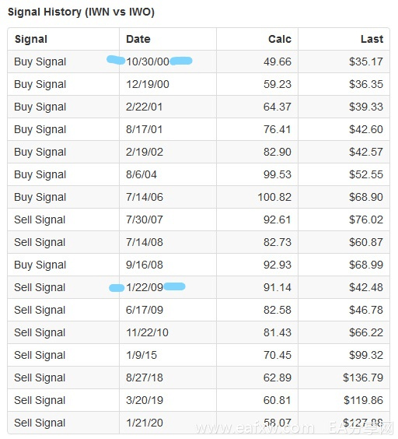Click the Last column header
The height and width of the screenshot is (439, 398).
click(372, 39)
